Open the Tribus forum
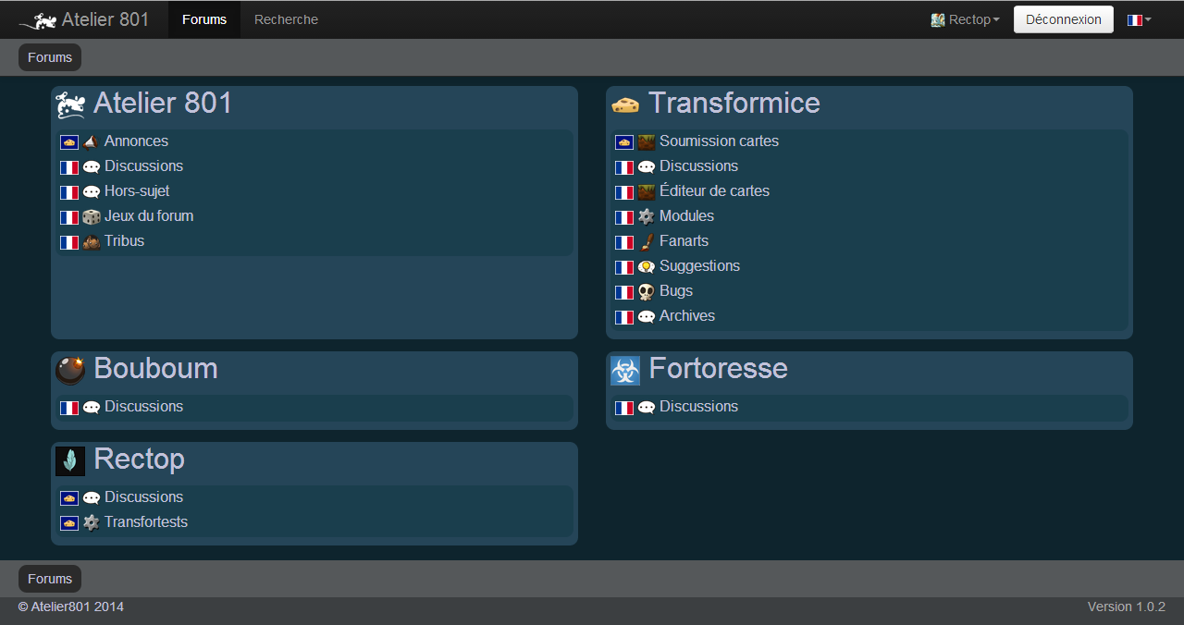The image size is (1184, 625). [124, 241]
